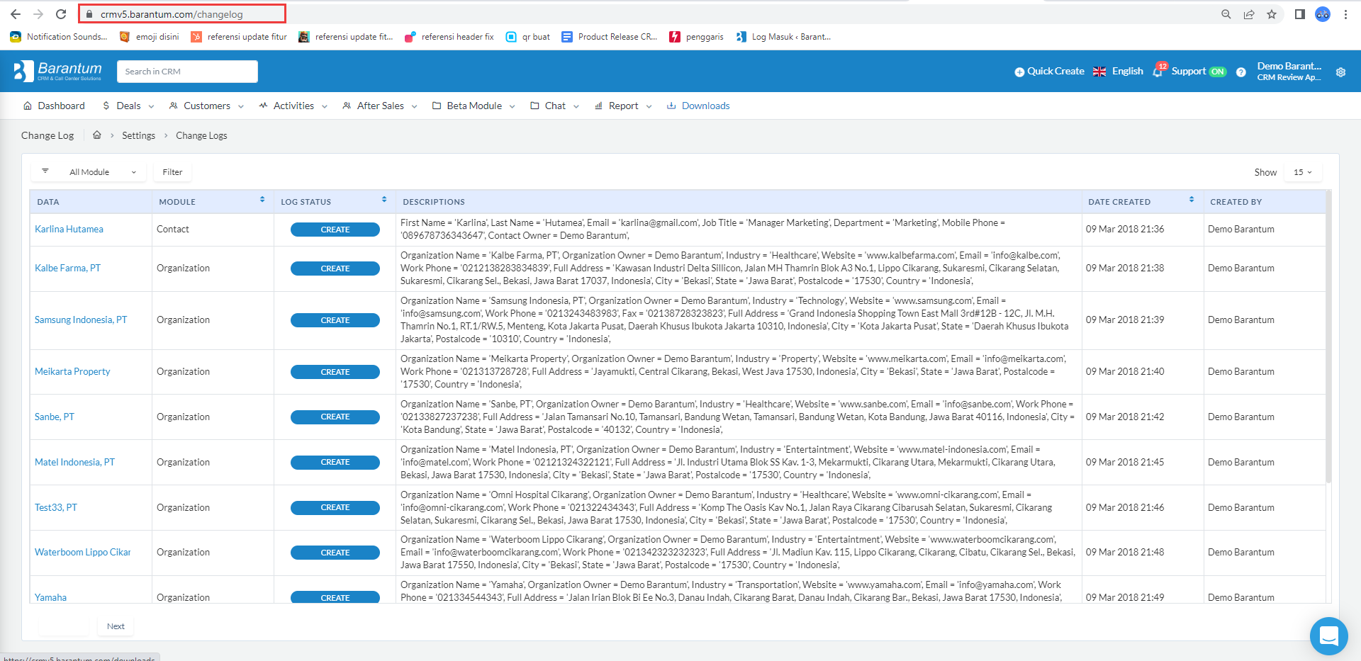Click CREATE badge in Karlina Hutamea row
This screenshot has width=1361, height=661.
coord(335,230)
